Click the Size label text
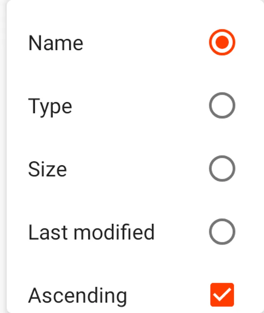Viewport: 264px width, 313px height. pyautogui.click(x=48, y=169)
